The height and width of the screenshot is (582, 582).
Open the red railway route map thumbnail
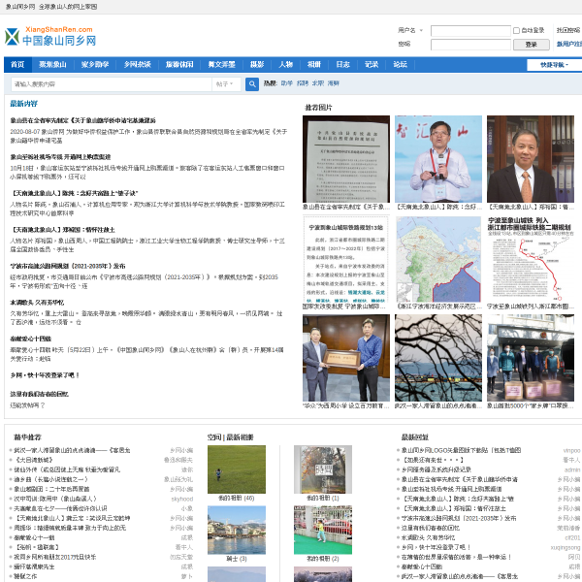pyautogui.click(x=531, y=259)
